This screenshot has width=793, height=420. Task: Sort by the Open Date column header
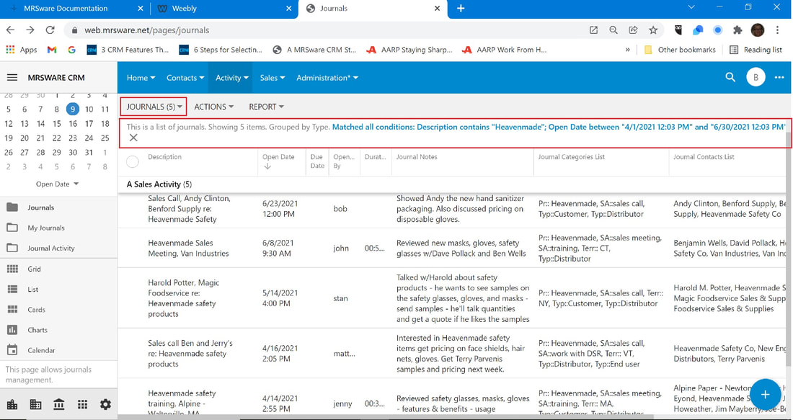278,161
